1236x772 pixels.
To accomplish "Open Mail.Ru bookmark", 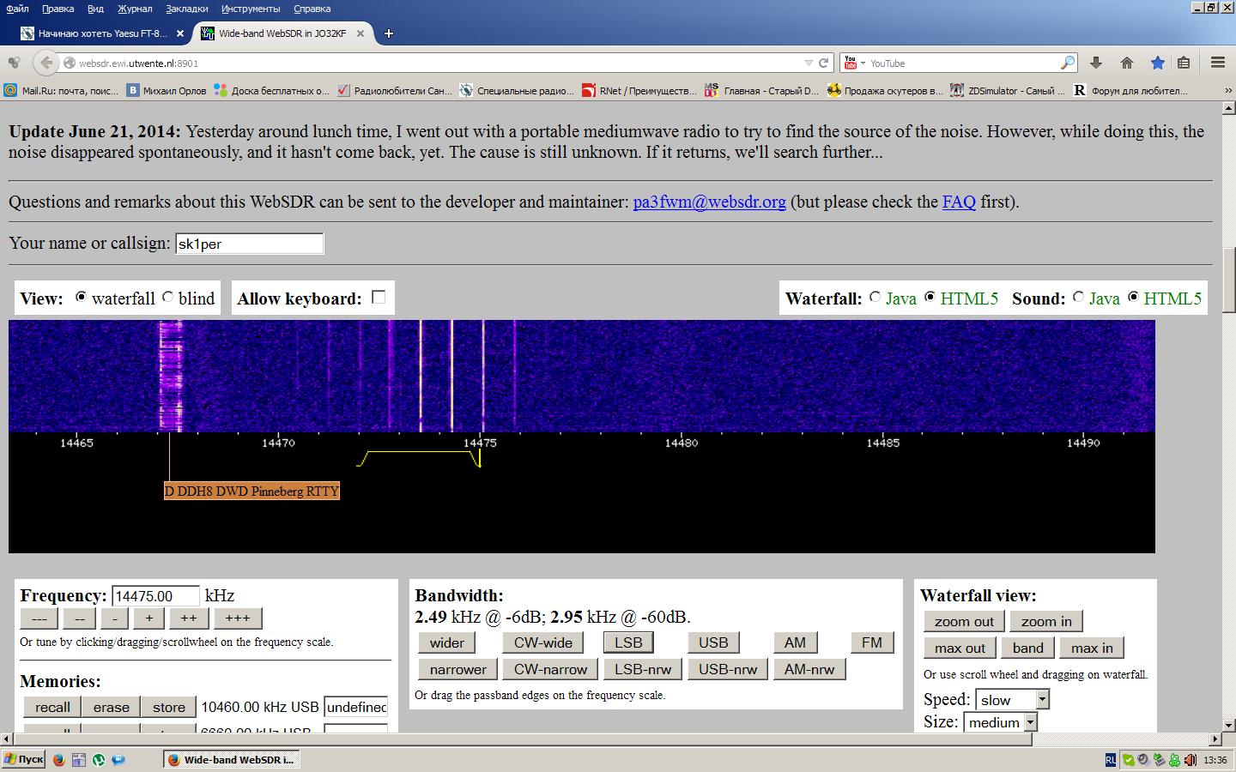I will pos(61,90).
